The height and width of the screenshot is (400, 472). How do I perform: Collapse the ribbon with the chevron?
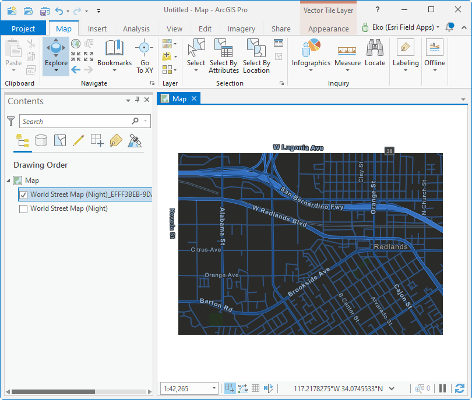(464, 28)
